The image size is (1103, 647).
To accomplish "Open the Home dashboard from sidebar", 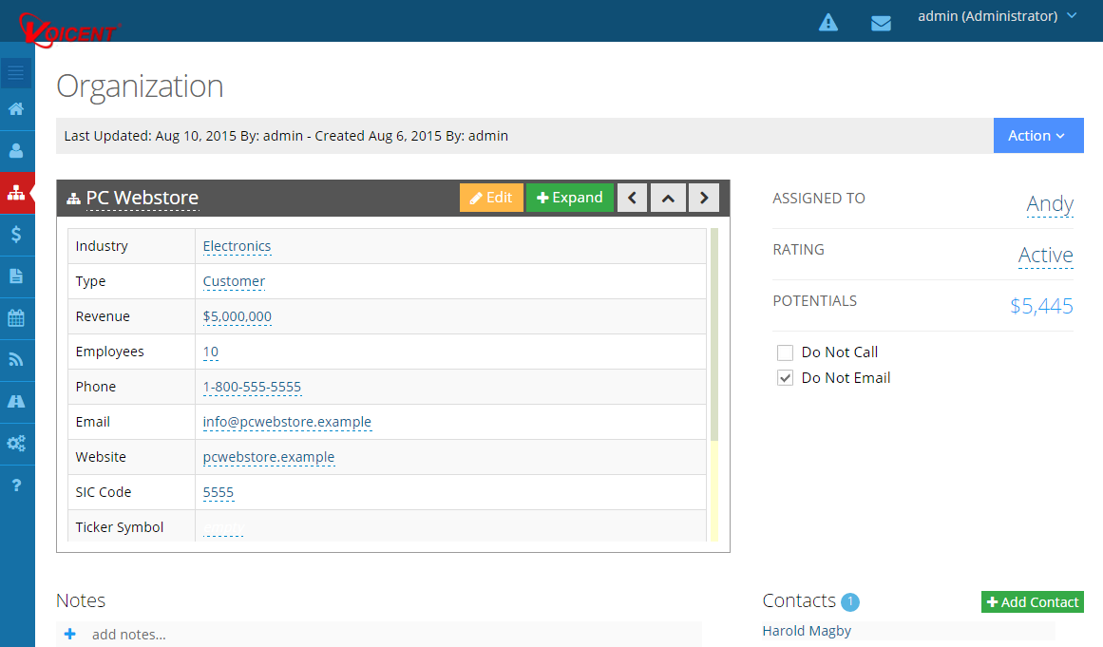I will click(x=17, y=109).
